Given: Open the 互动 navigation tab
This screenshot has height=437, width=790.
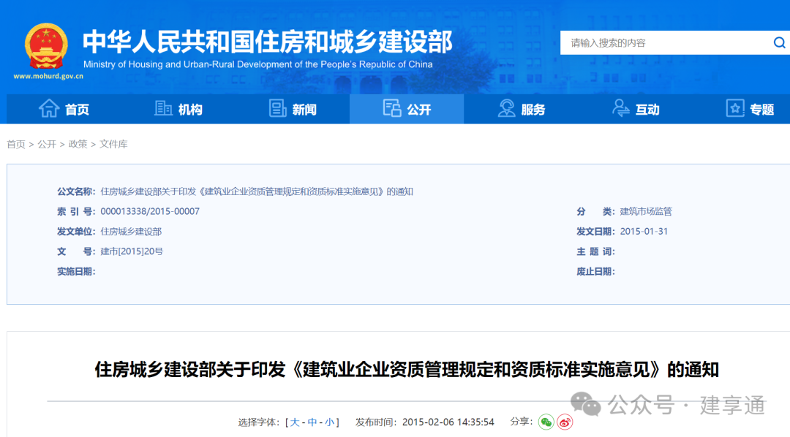Looking at the screenshot, I should (636, 109).
